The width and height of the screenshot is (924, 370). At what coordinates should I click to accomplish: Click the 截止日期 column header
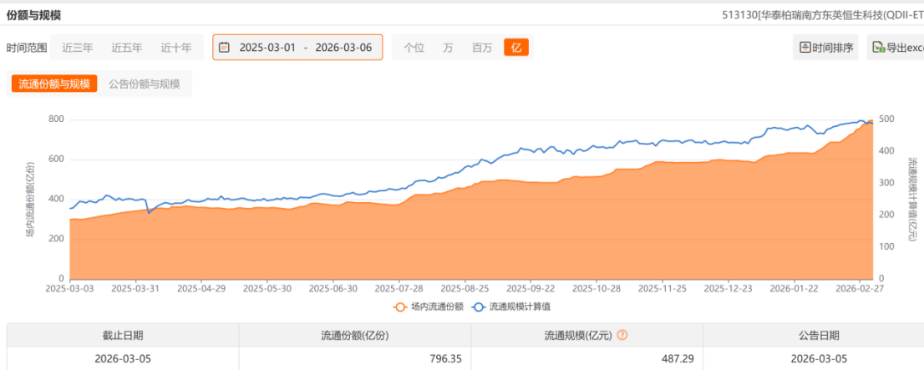point(123,335)
